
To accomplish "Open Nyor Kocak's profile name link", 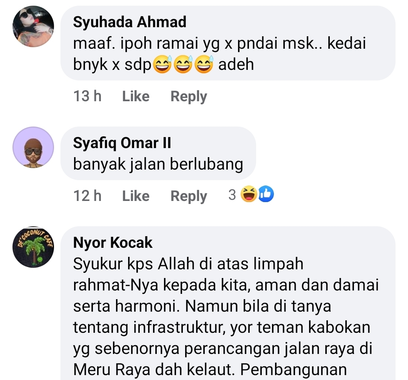I will 113,243.
